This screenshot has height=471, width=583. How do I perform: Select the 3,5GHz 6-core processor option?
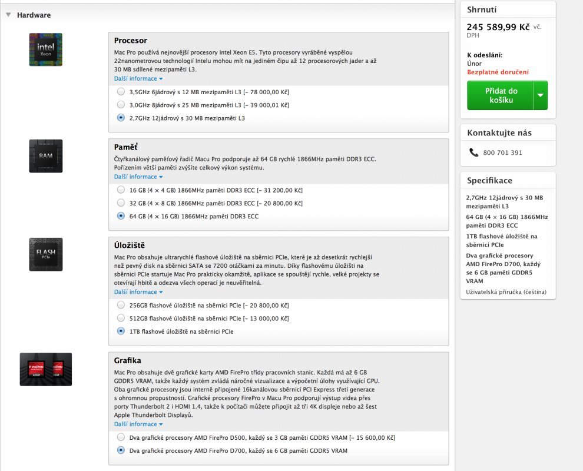[x=121, y=92]
